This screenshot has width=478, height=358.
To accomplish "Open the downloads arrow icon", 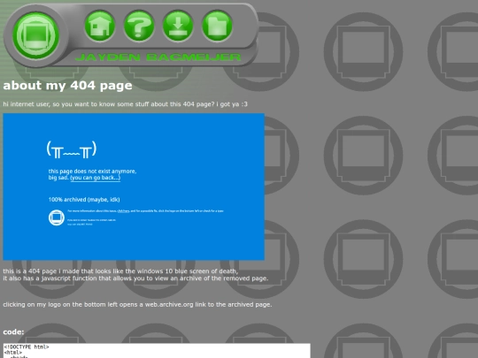I will [178, 27].
